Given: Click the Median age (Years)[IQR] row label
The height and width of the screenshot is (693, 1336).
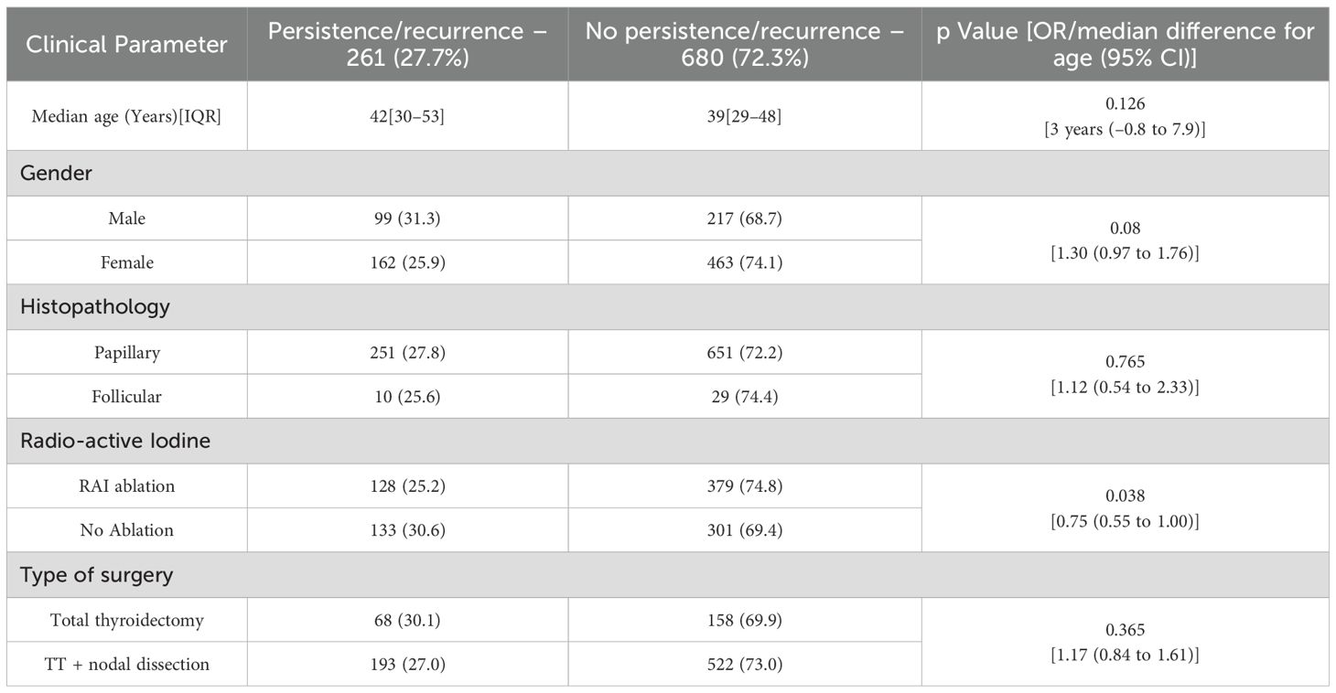Looking at the screenshot, I should pyautogui.click(x=126, y=116).
